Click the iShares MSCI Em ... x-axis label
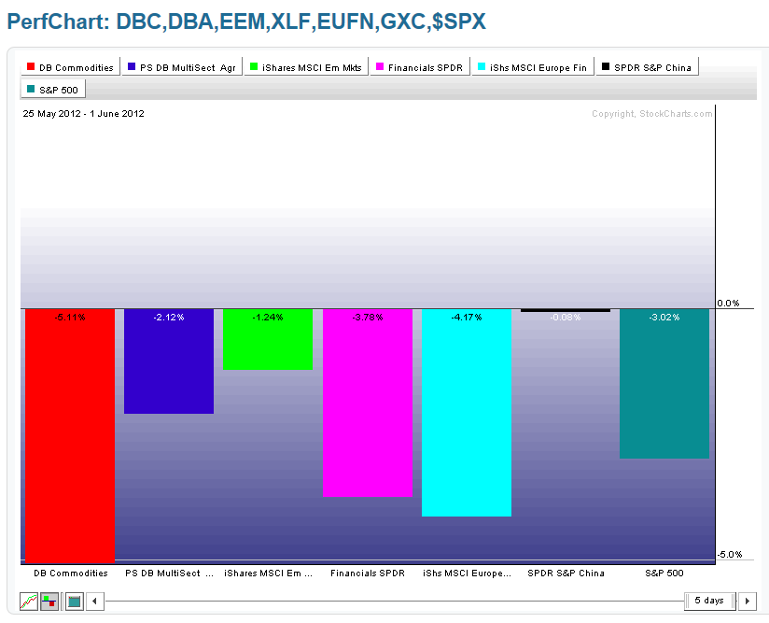Screen dimensions: 769x623 pos(268,573)
